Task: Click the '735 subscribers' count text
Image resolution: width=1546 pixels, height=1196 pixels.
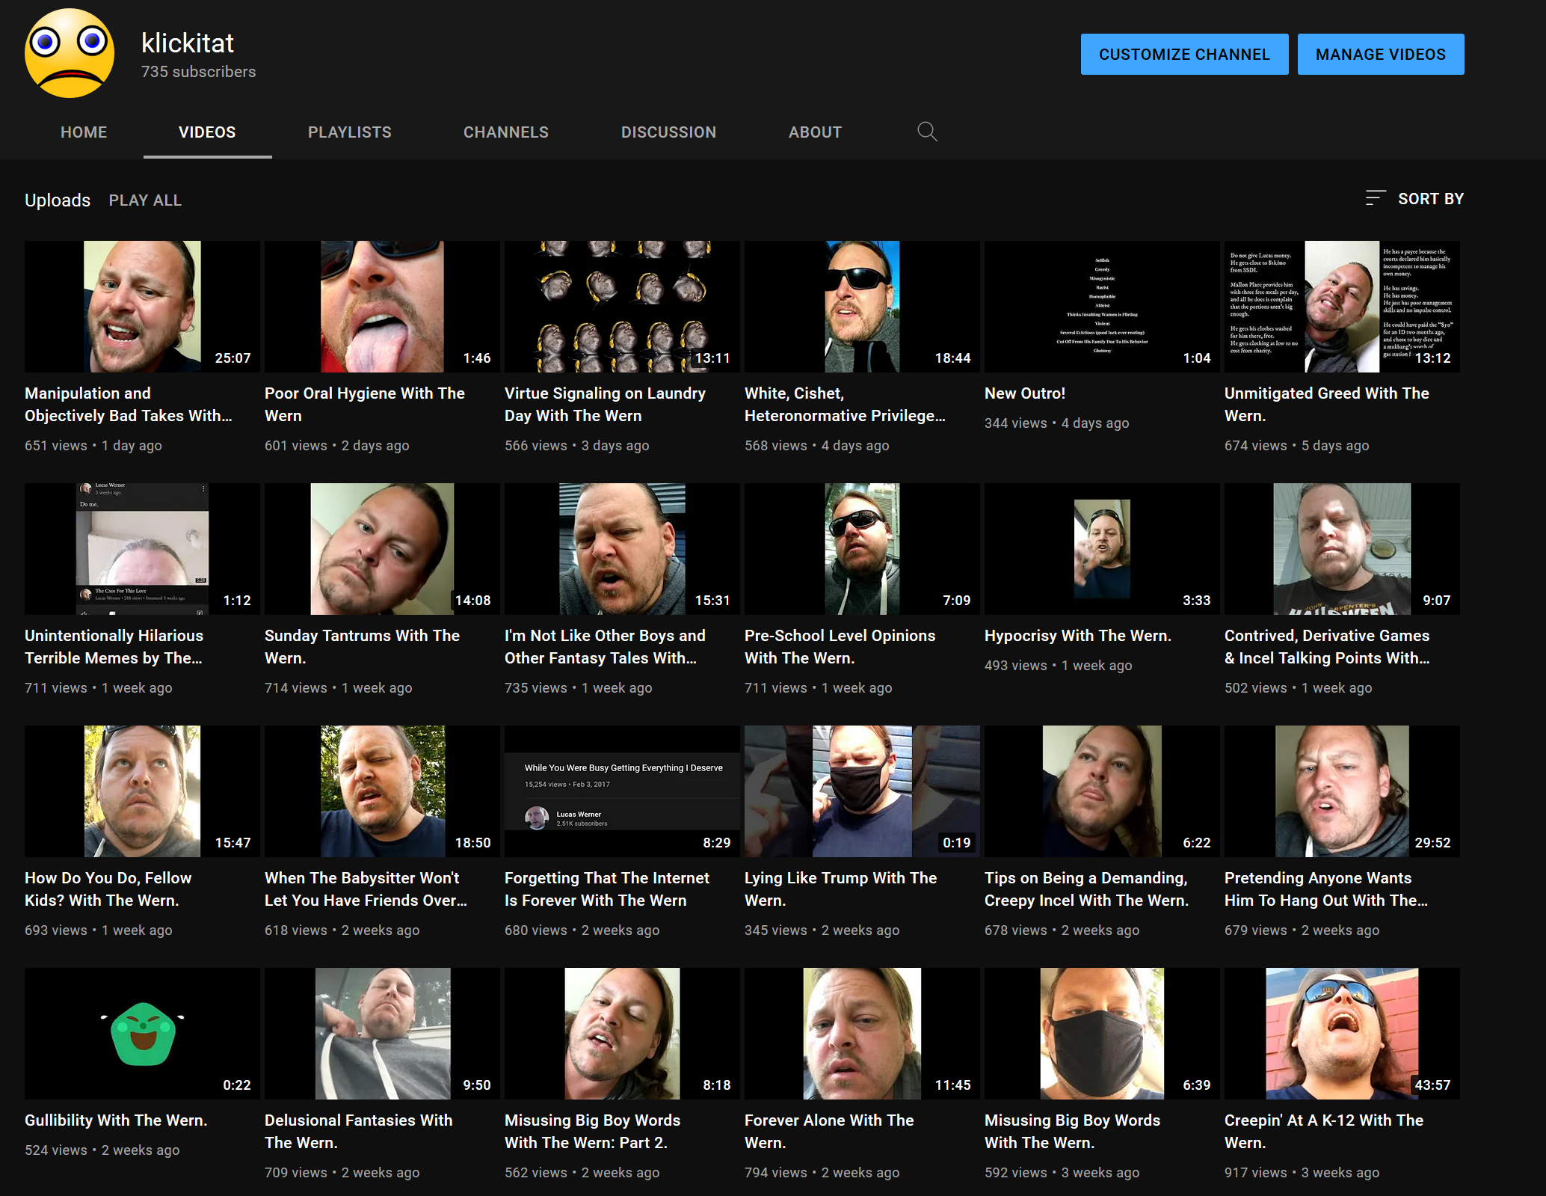Action: 199,72
